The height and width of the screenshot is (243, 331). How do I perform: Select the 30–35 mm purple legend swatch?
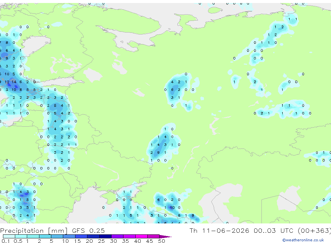point(118,236)
